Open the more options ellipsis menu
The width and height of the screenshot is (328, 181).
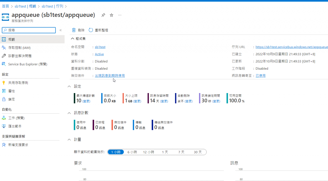click(120, 15)
